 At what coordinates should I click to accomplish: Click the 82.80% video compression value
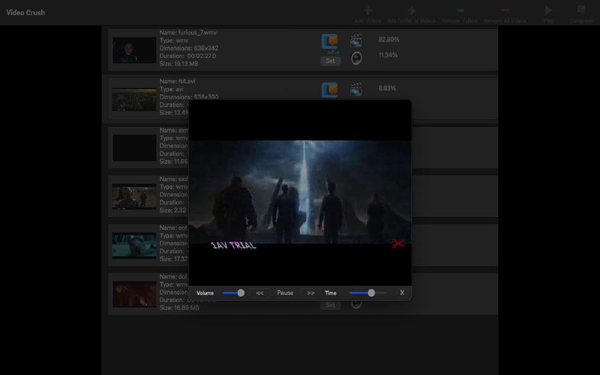point(389,39)
